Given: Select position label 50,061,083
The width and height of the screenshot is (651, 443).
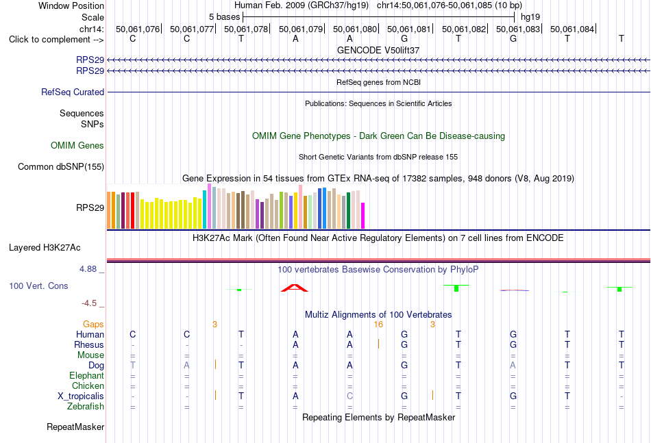Looking at the screenshot, I should pos(518,29).
